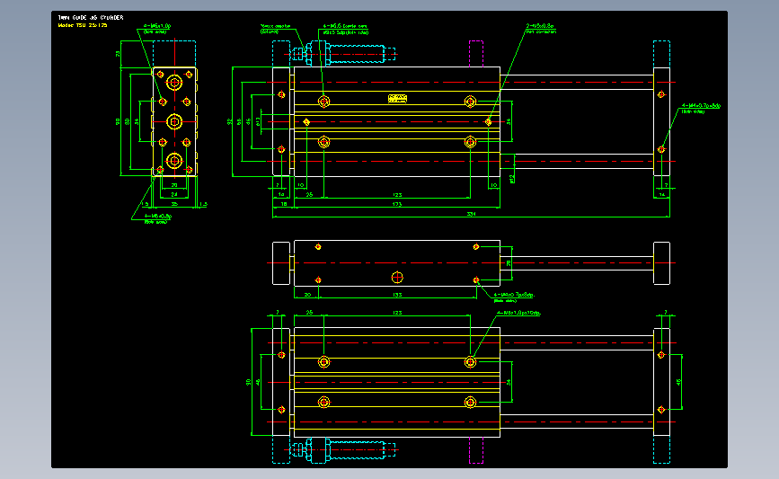Image resolution: width=779 pixels, height=479 pixels.
Task: Click the '24' dimension below the end view
Action: click(x=174, y=194)
